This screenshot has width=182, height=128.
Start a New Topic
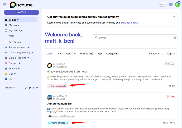coord(21,12)
